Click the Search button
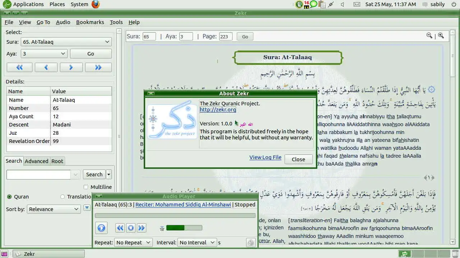This screenshot has width=460, height=258. 94,175
